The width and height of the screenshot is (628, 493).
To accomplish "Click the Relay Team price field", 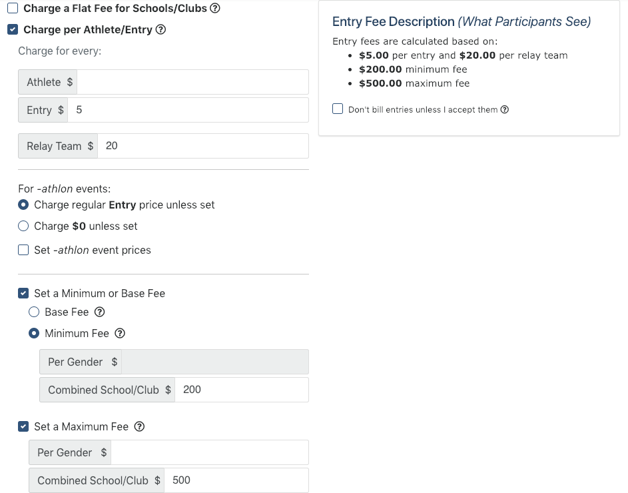I will [x=203, y=146].
